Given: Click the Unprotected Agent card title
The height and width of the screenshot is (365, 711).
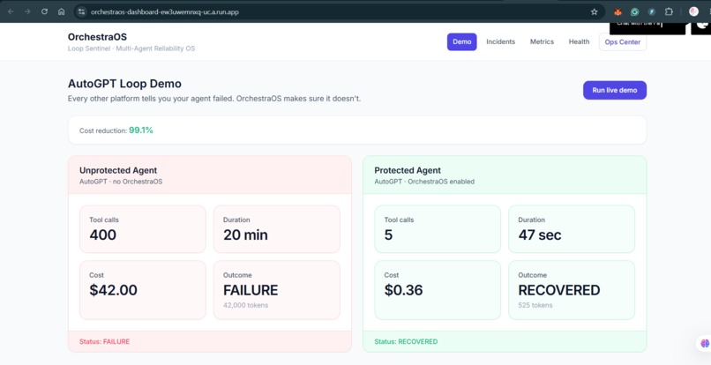Looking at the screenshot, I should pyautogui.click(x=118, y=170).
